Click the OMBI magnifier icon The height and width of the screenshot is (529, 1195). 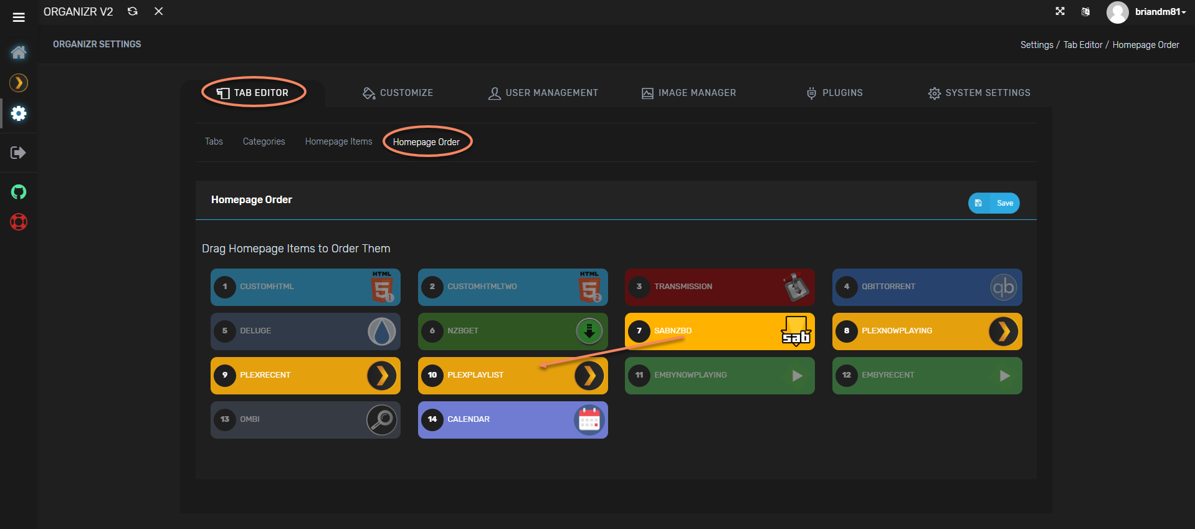pos(382,420)
